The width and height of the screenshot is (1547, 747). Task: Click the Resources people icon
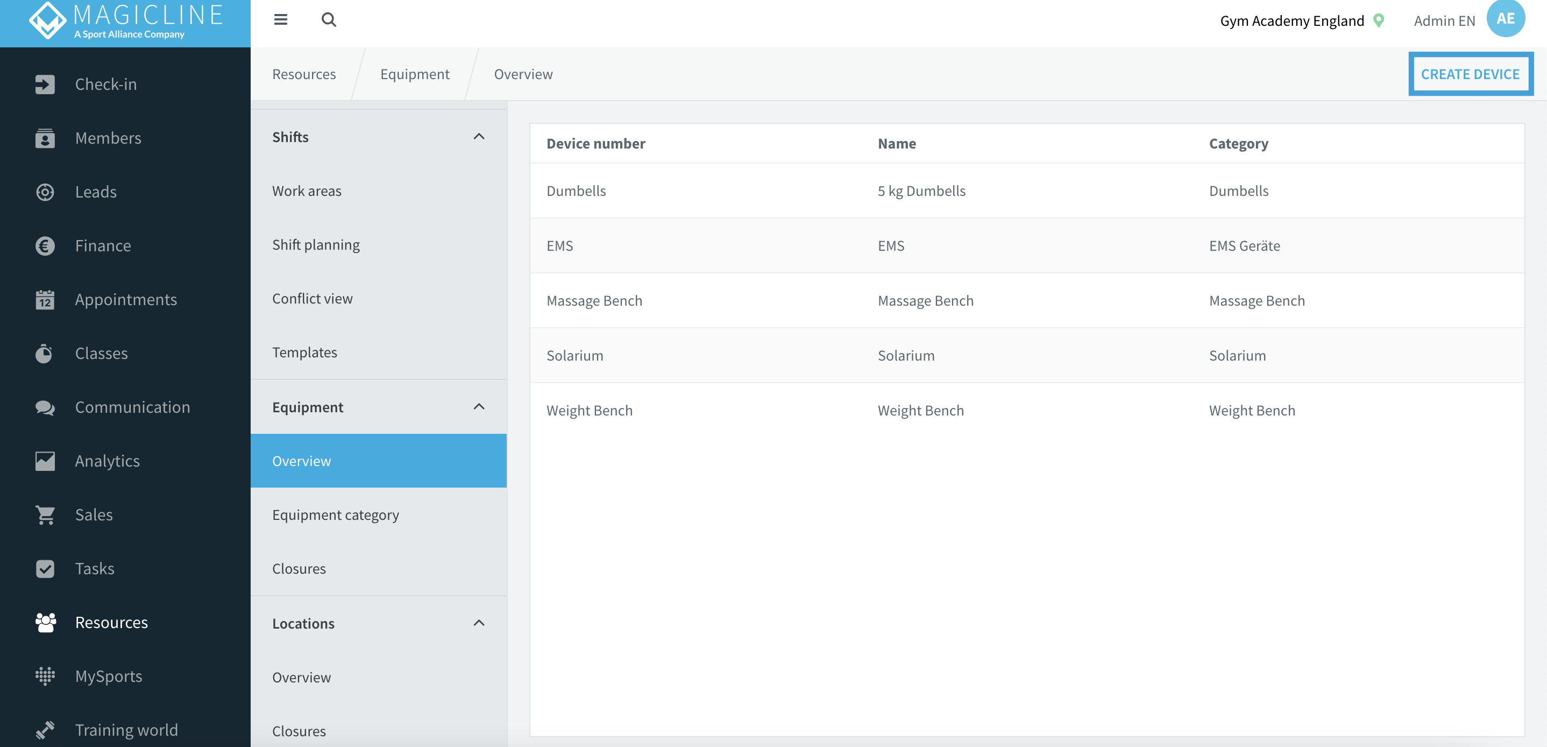pyautogui.click(x=45, y=623)
